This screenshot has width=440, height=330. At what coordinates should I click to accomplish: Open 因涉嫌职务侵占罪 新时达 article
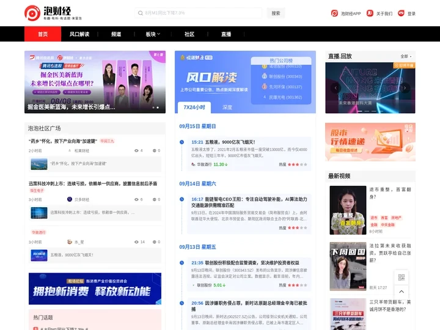pyautogui.click(x=249, y=306)
